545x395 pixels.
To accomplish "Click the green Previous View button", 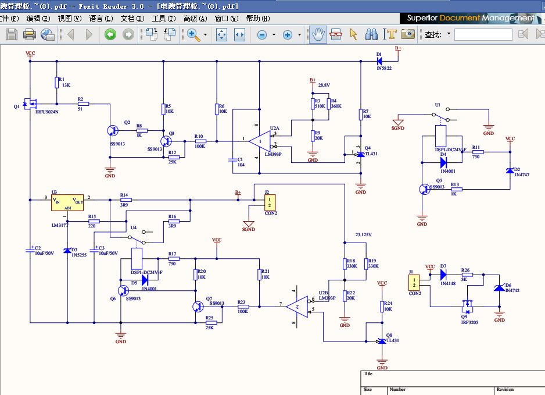I will click(x=110, y=34).
